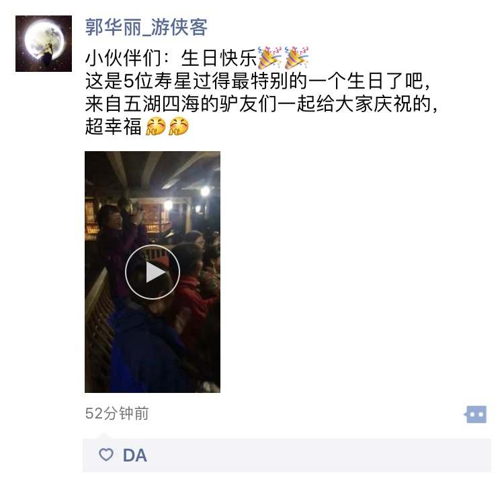Click the text line 小伙伴们：生日快乐
504x489 pixels.
click(171, 58)
